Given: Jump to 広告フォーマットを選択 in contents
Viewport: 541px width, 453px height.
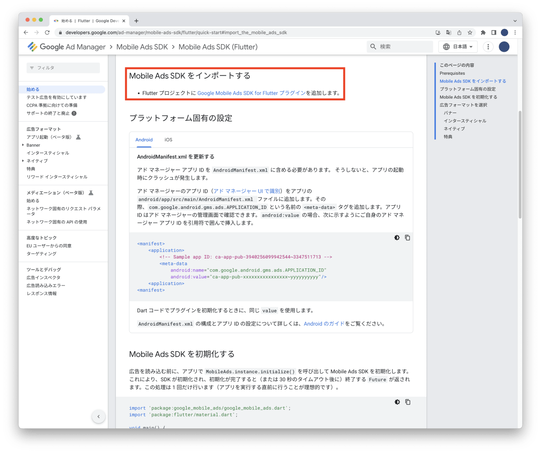Looking at the screenshot, I should 463,105.
